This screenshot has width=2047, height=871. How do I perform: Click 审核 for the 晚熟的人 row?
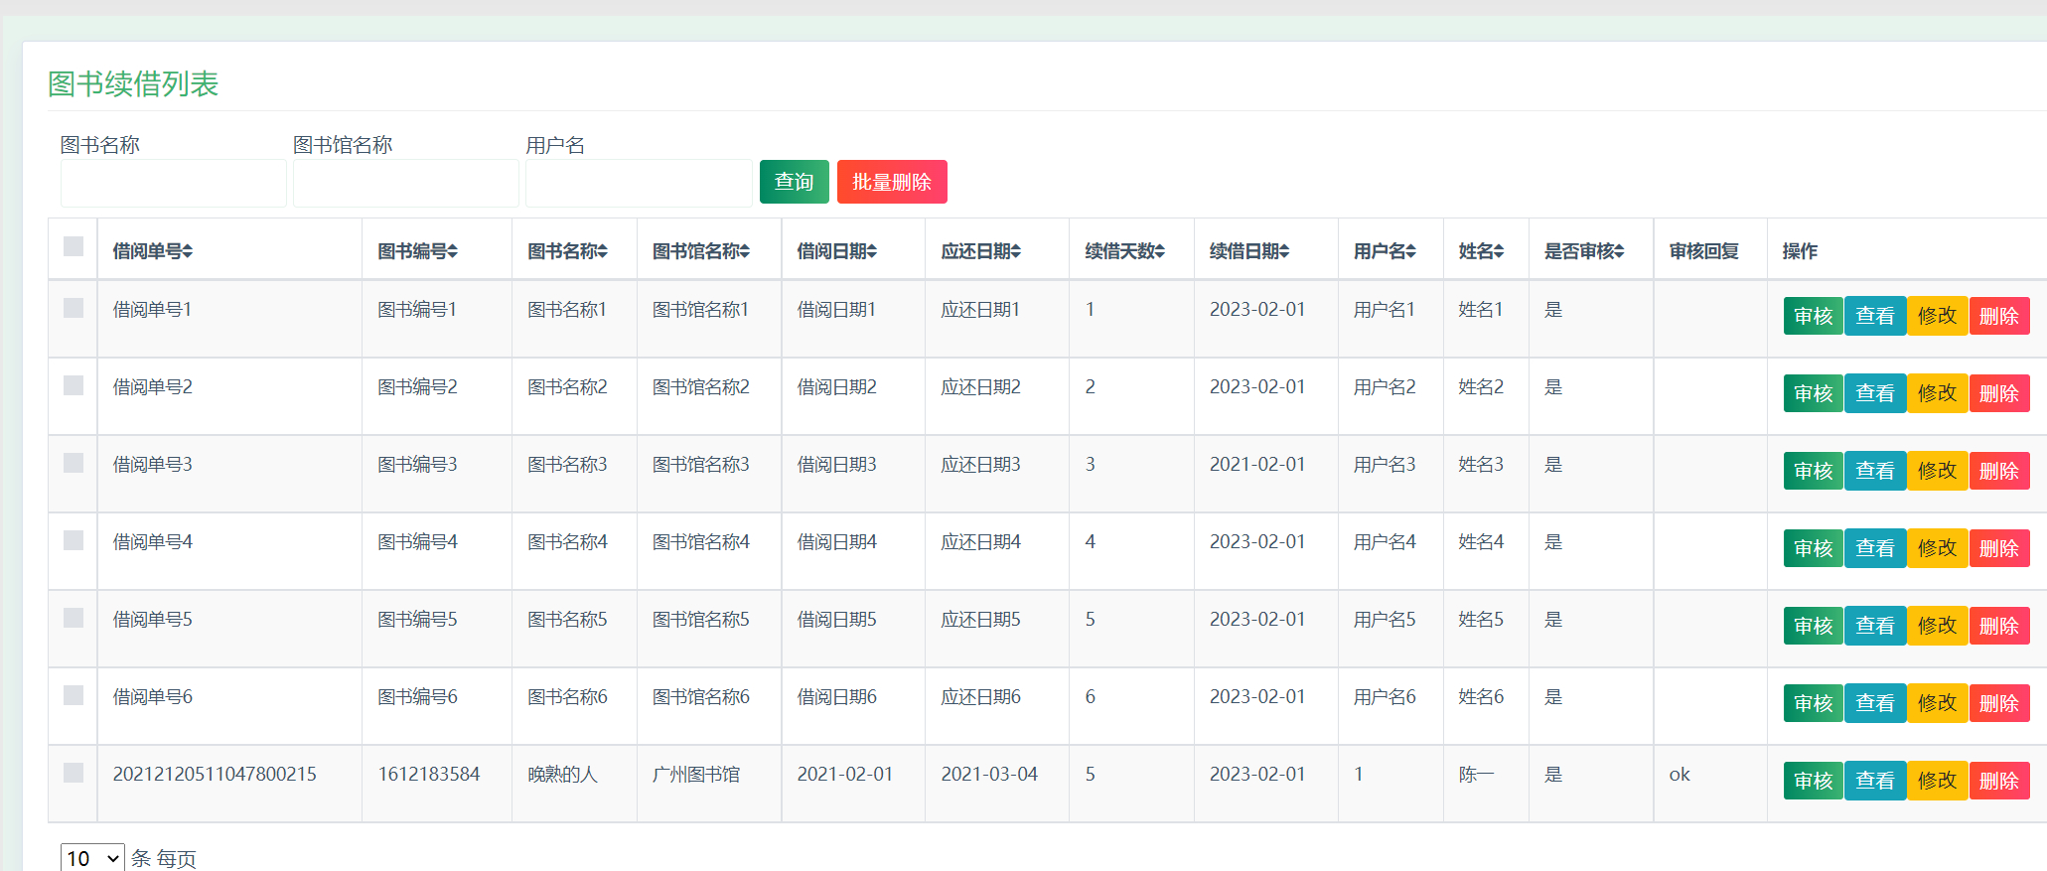click(1814, 781)
